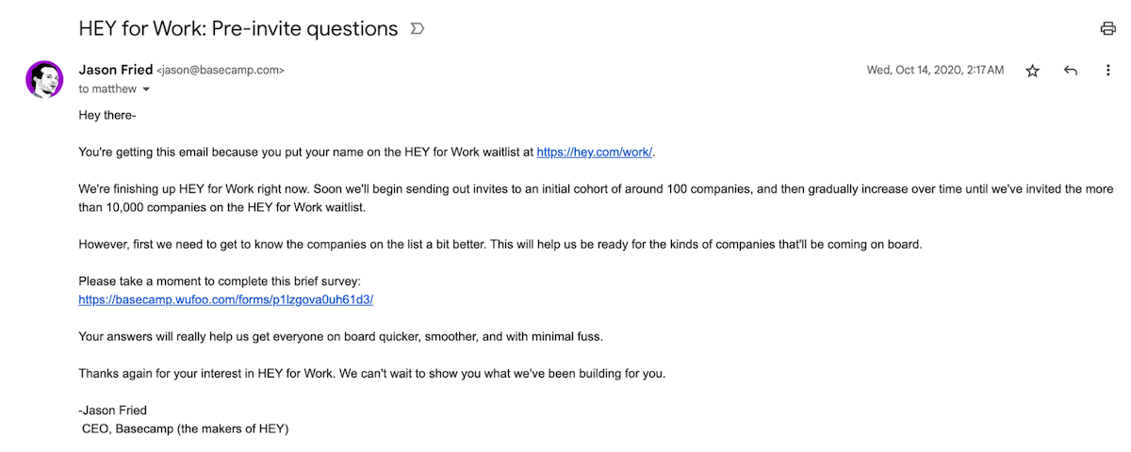Click the Oct 14, 2020 timestamp
1131x452 pixels.
point(935,71)
